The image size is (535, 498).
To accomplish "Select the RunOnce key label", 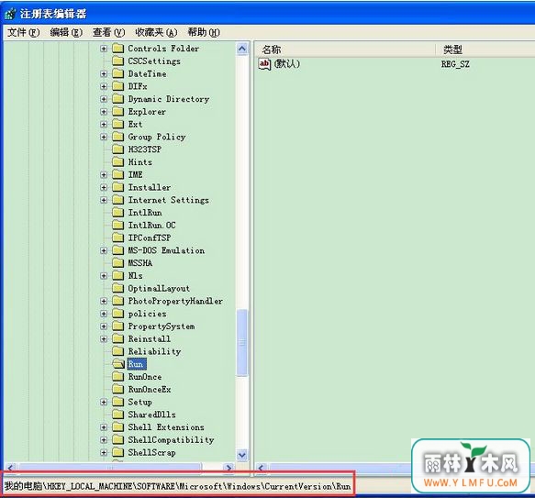I will coord(145,377).
